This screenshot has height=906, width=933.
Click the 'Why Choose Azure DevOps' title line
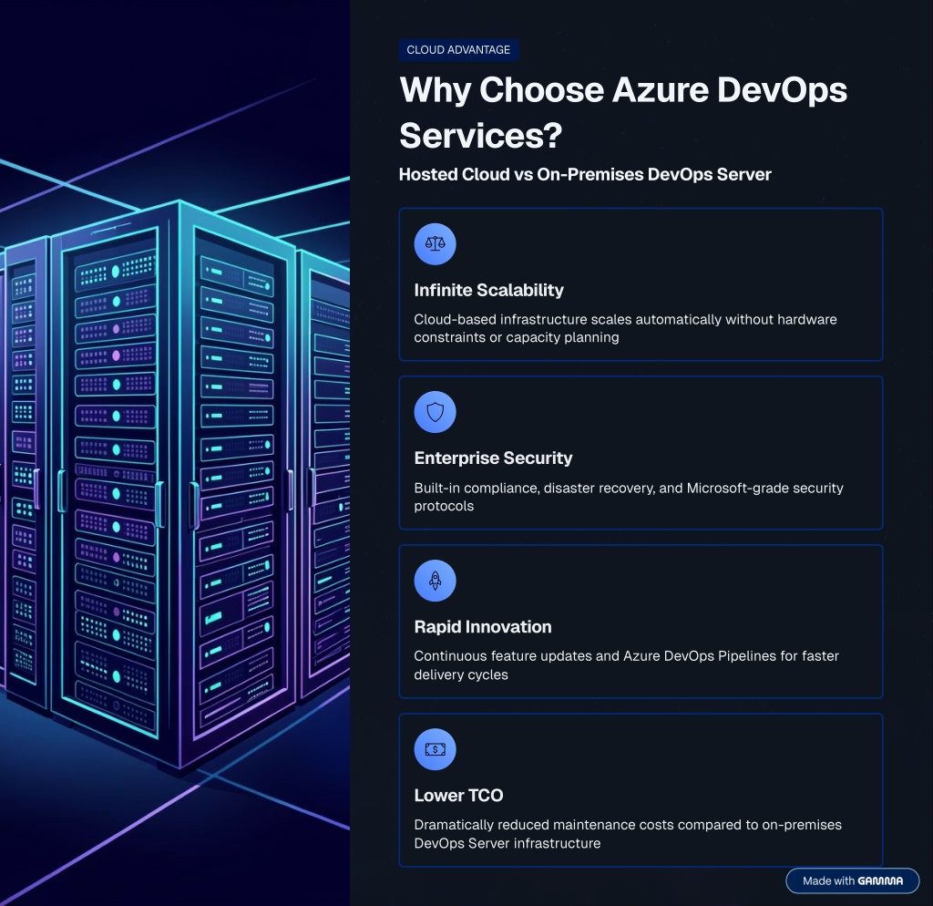point(623,90)
